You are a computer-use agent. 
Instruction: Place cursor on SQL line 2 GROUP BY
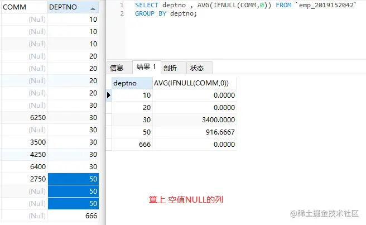coord(151,13)
